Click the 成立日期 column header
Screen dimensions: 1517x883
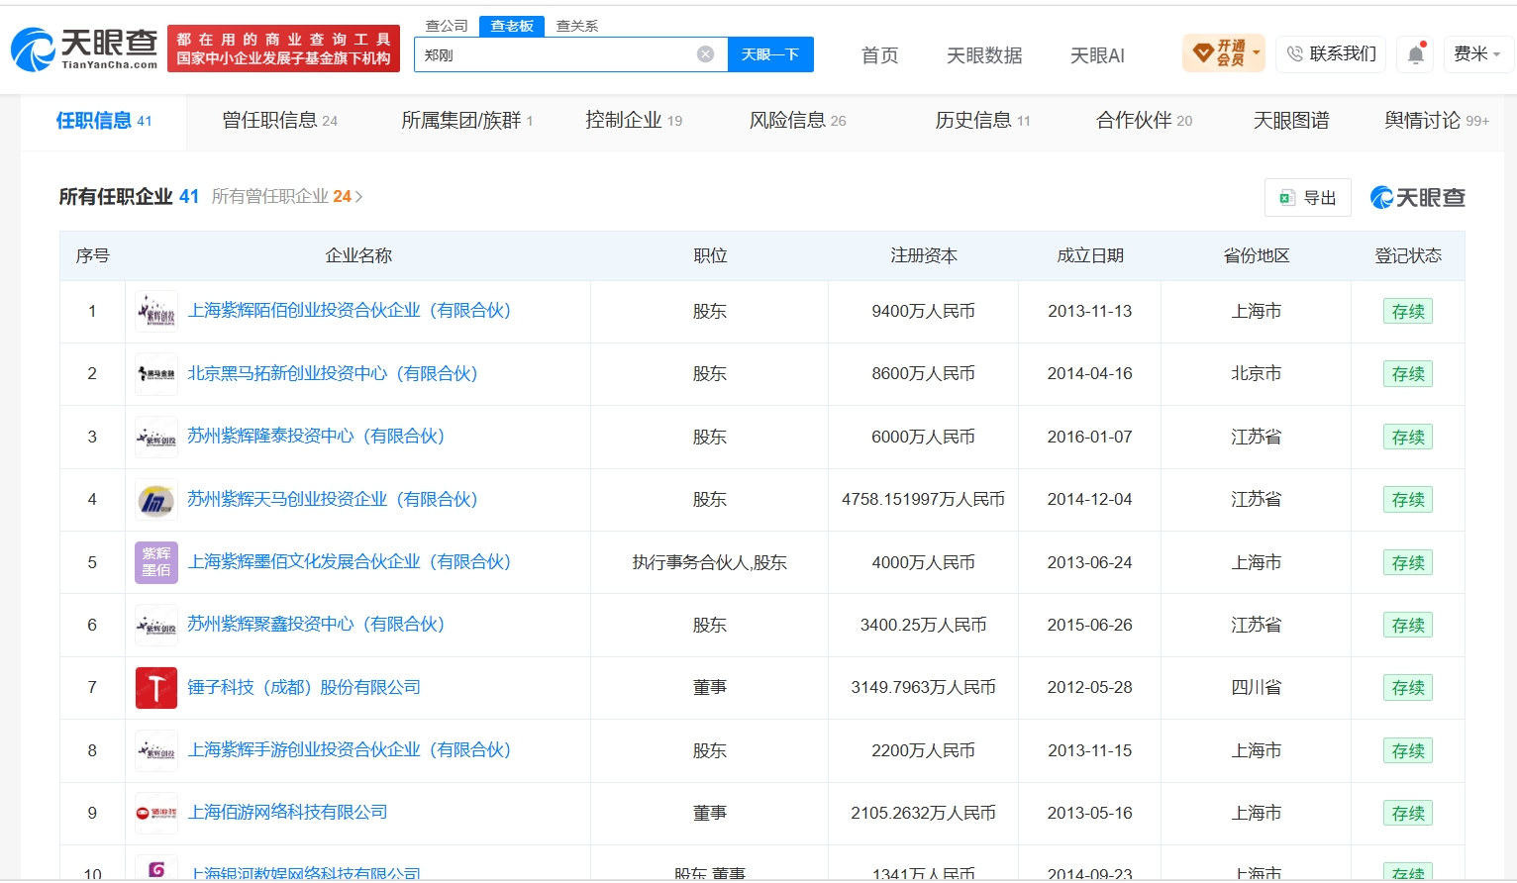[x=1090, y=256]
